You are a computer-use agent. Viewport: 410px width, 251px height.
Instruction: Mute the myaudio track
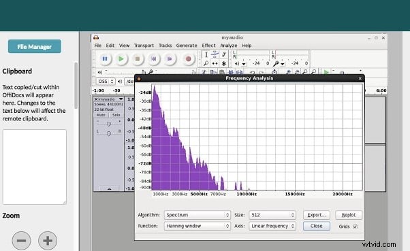click(x=101, y=115)
